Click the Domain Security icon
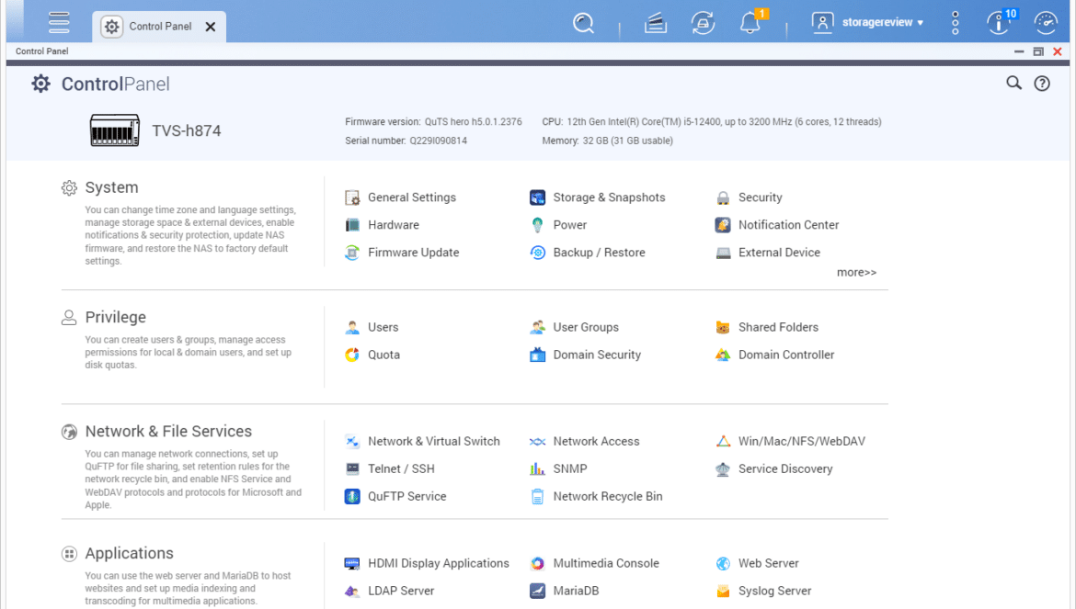Image resolution: width=1076 pixels, height=609 pixels. click(x=537, y=355)
